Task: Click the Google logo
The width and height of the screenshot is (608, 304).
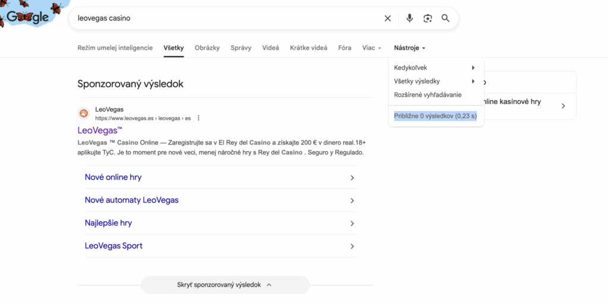Action: (27, 17)
